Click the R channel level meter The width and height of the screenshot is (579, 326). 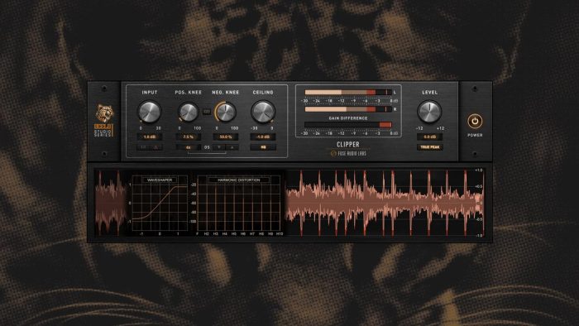pos(348,109)
